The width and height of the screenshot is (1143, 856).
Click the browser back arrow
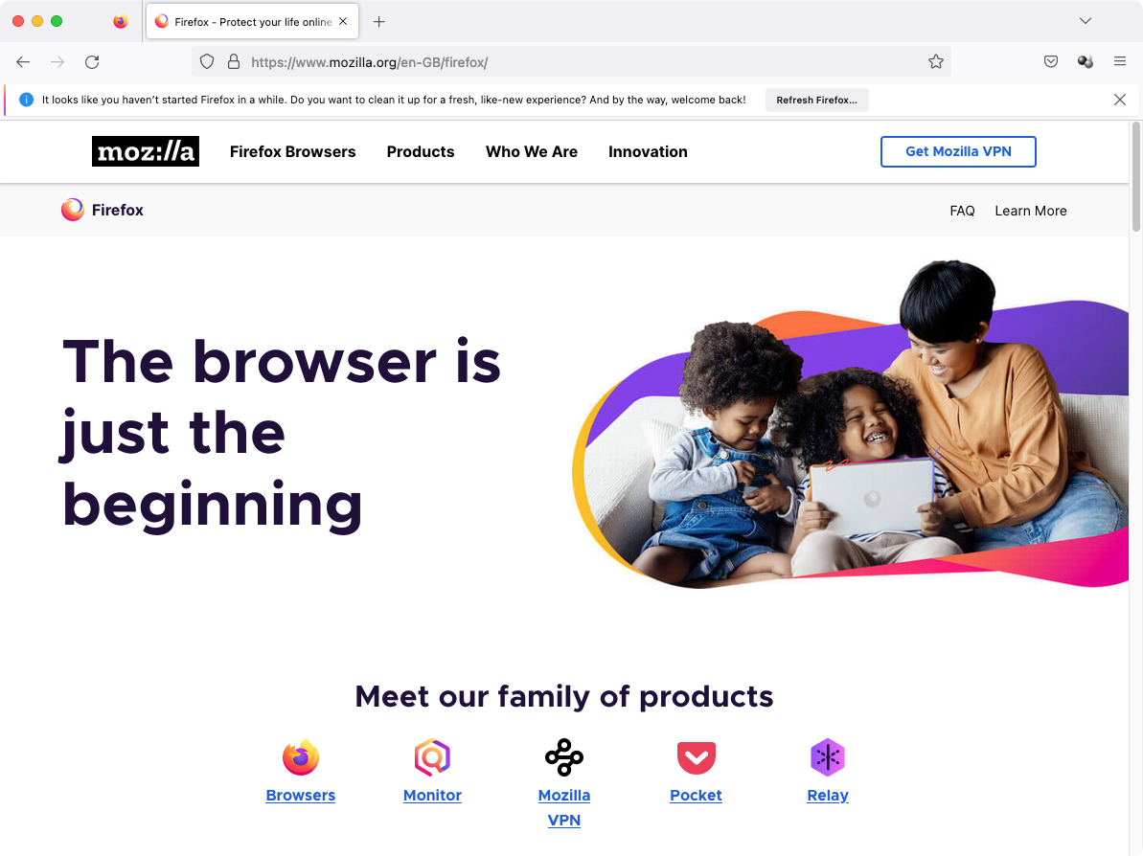click(x=23, y=62)
